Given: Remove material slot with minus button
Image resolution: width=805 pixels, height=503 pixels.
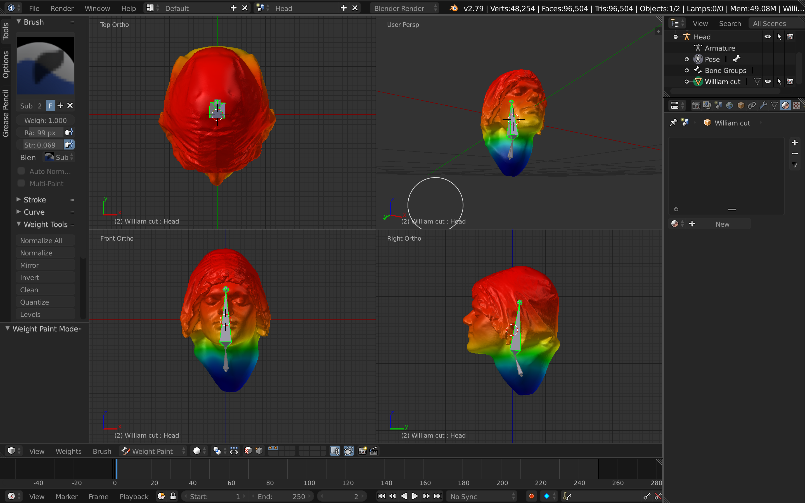Looking at the screenshot, I should [795, 153].
